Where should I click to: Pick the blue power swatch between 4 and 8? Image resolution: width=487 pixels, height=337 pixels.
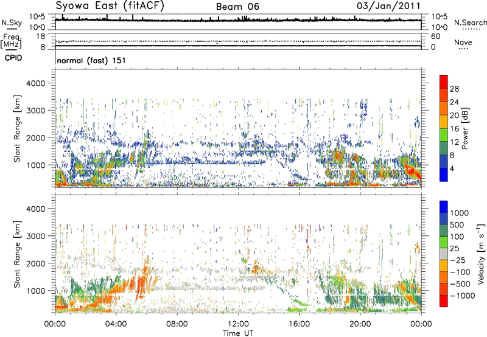coord(444,162)
